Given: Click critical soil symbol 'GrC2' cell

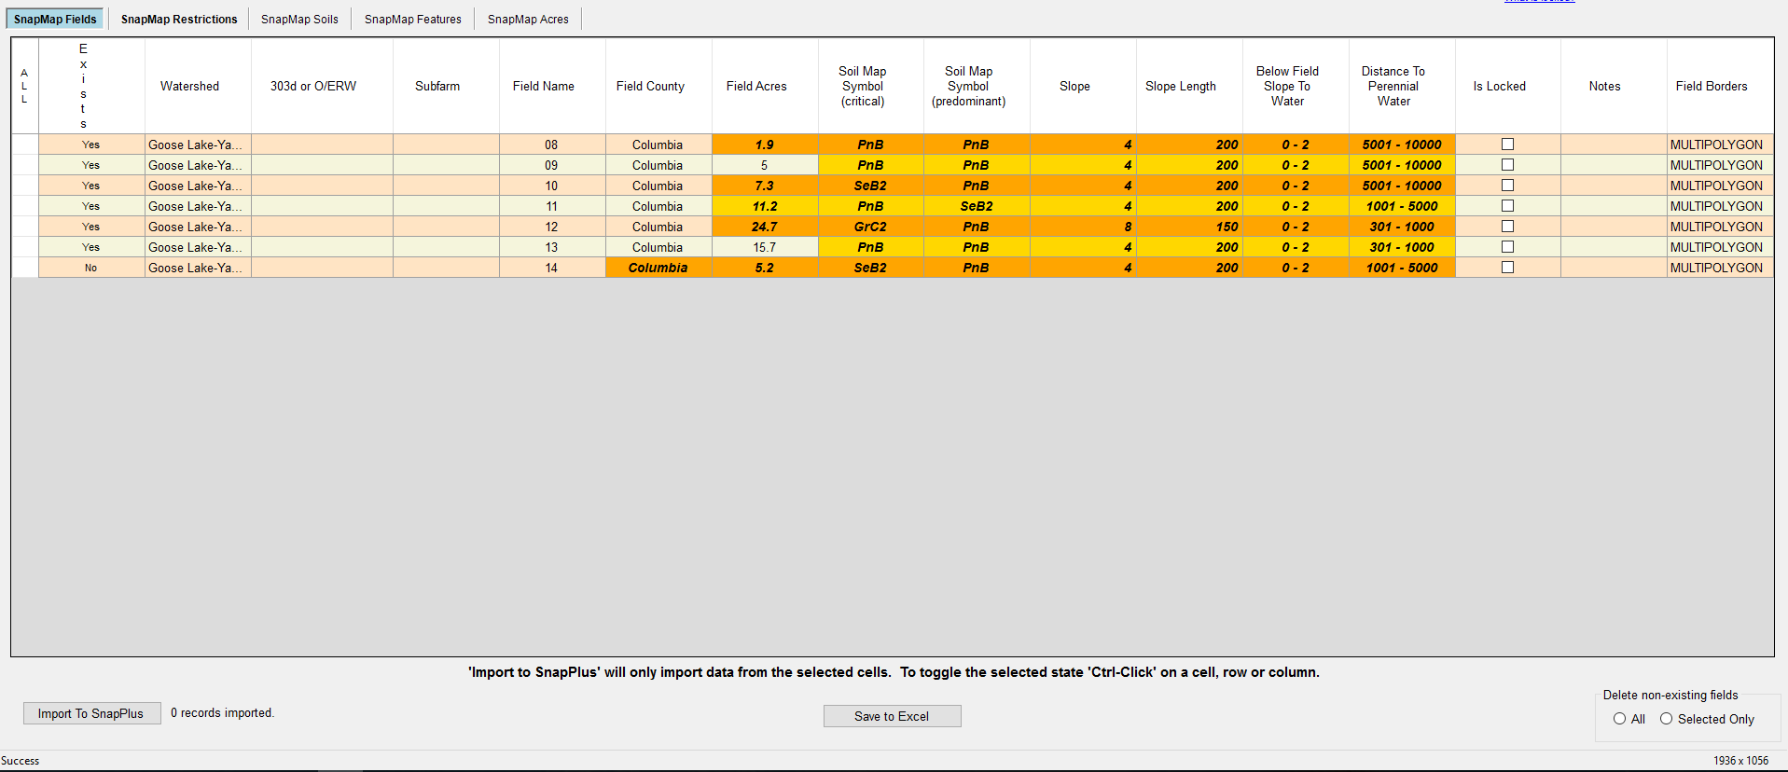Looking at the screenshot, I should 871,227.
